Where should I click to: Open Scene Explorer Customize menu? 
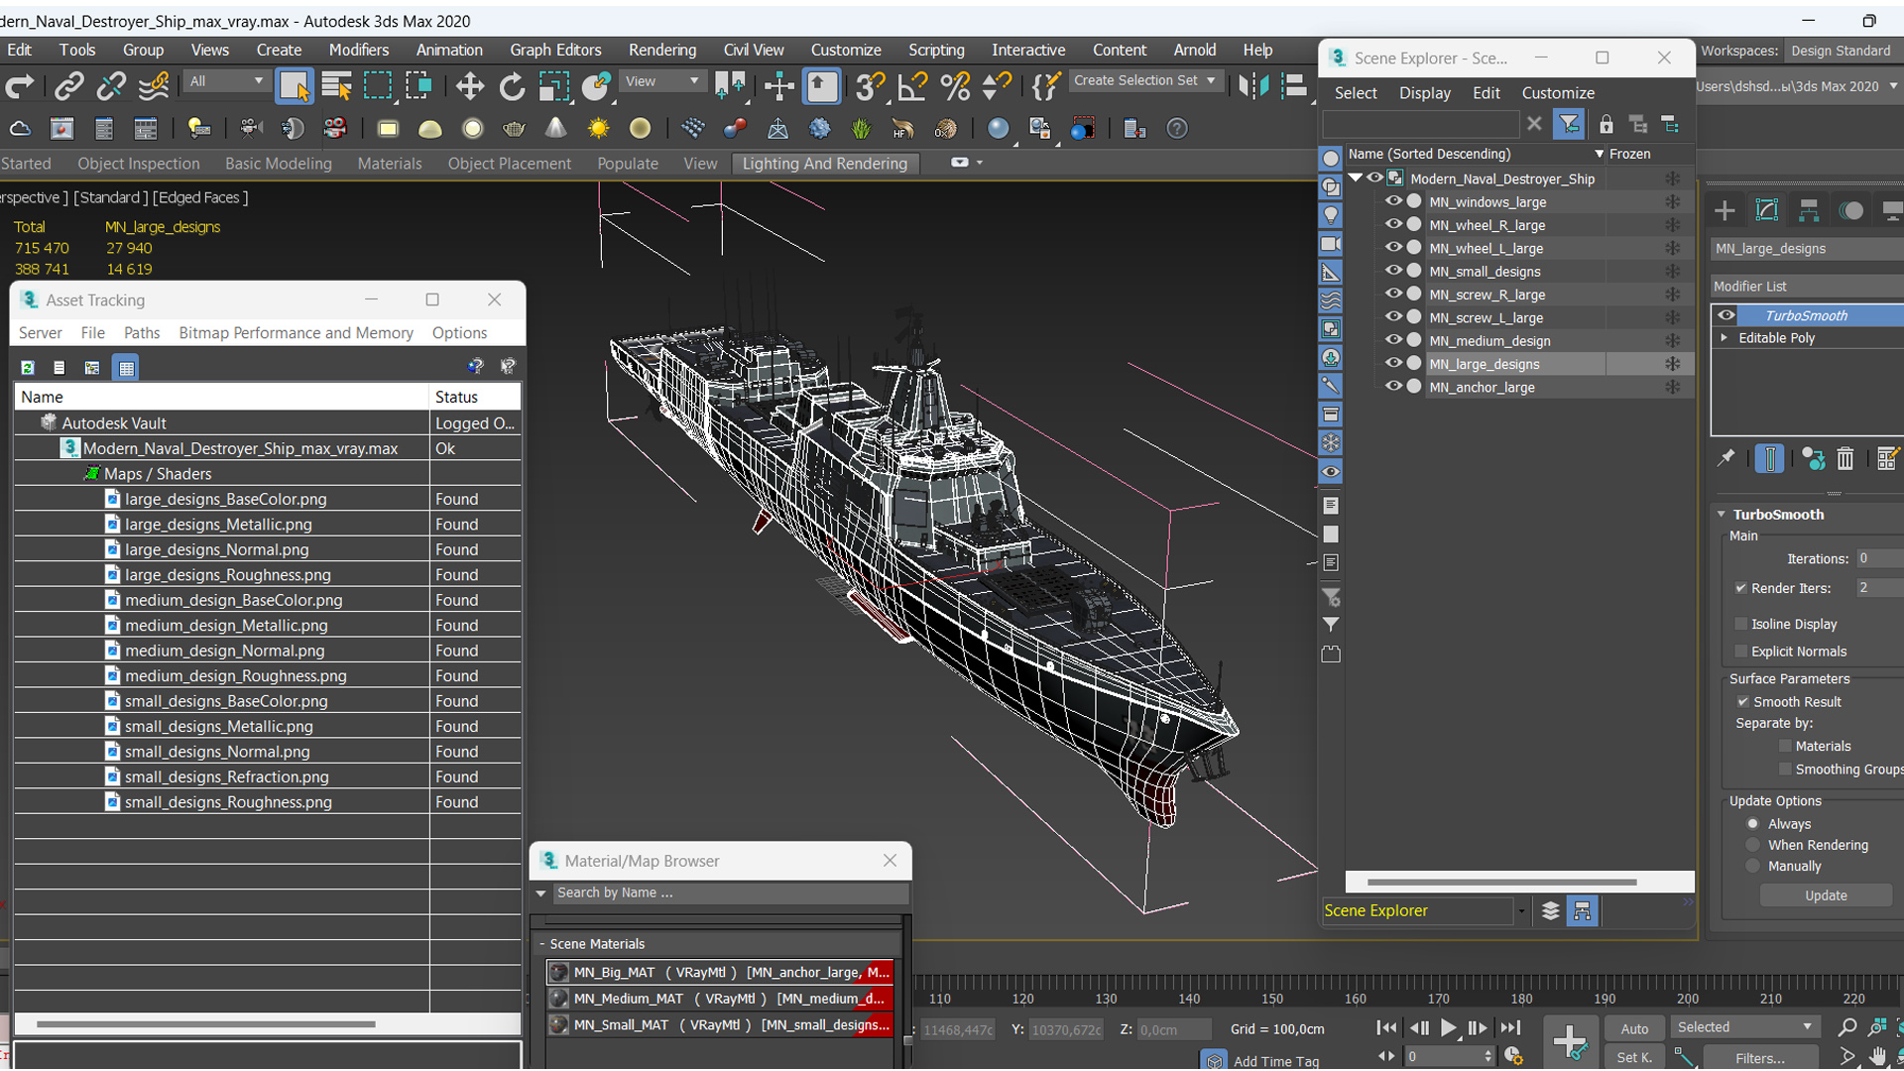(1558, 93)
